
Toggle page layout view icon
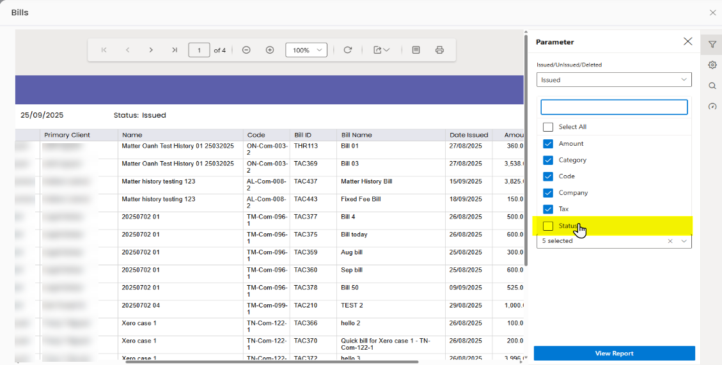pos(416,50)
